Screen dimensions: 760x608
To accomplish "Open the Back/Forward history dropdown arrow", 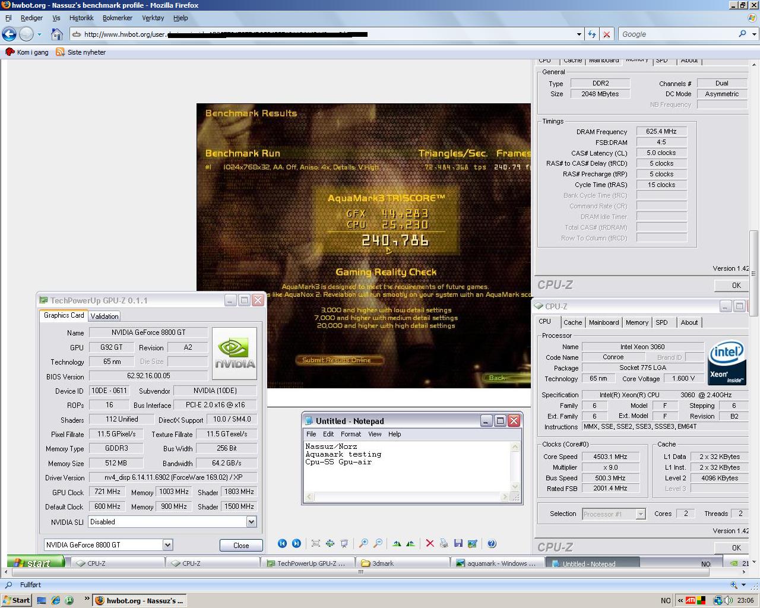I will coord(40,34).
